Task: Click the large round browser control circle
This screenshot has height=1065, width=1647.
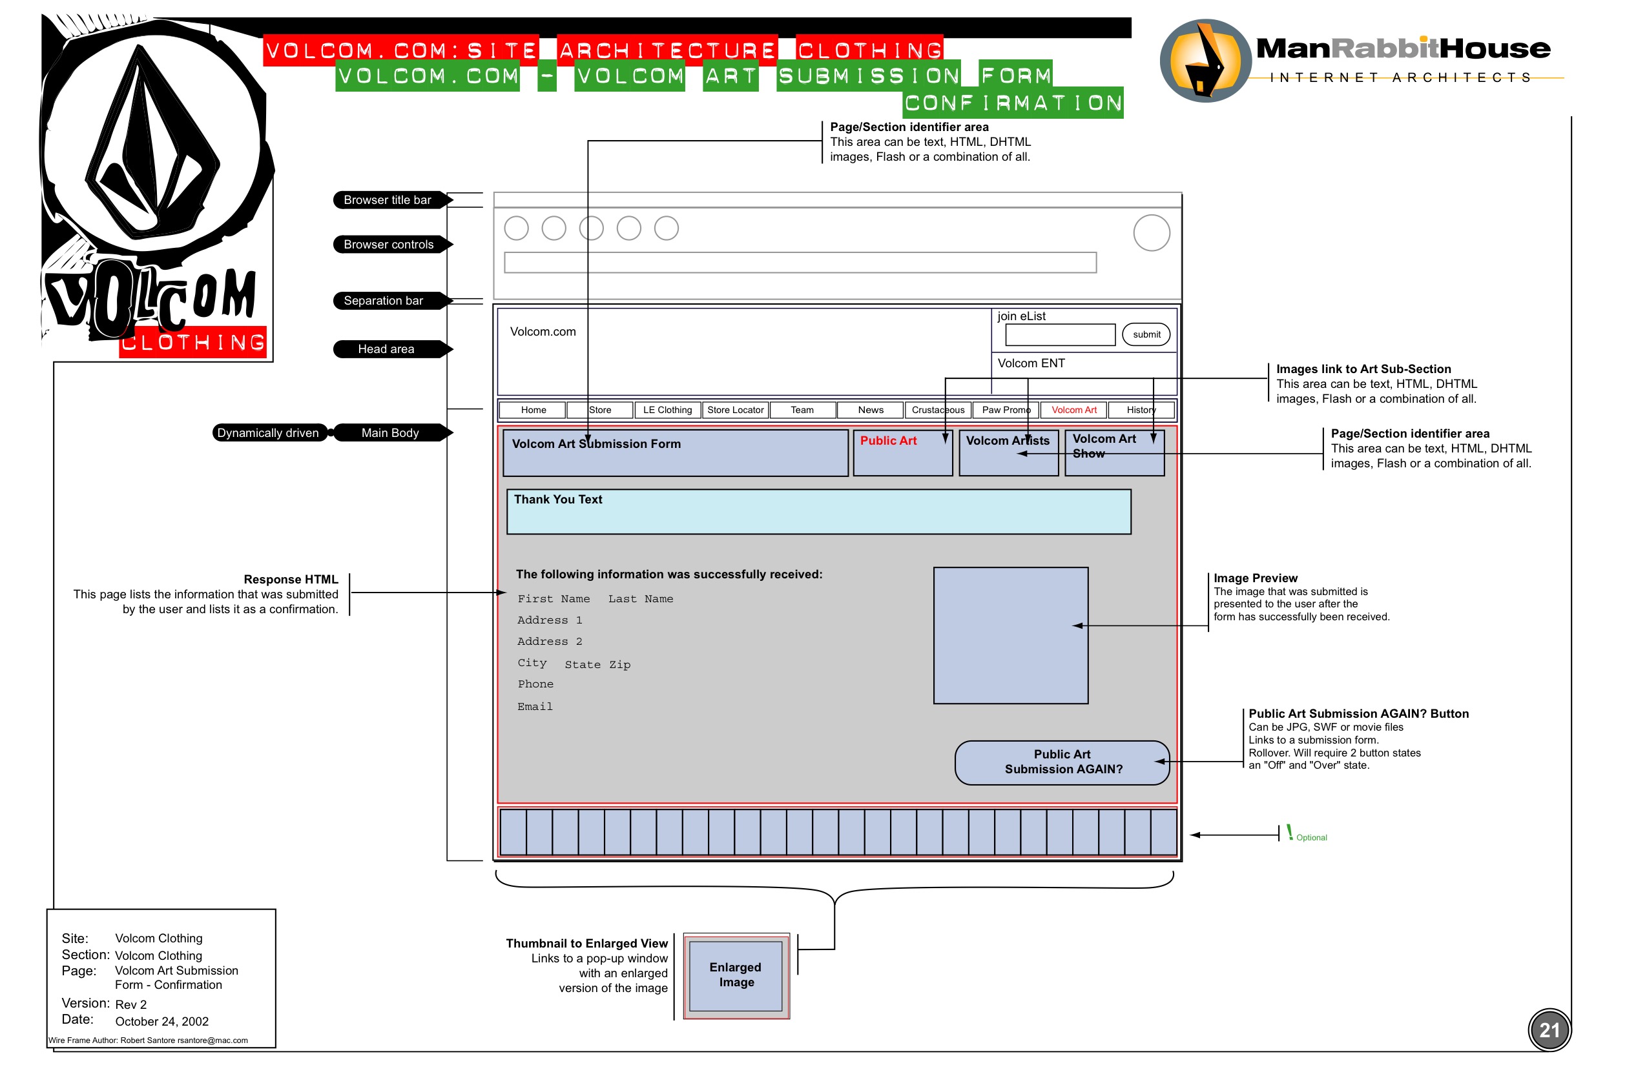Action: tap(1151, 232)
